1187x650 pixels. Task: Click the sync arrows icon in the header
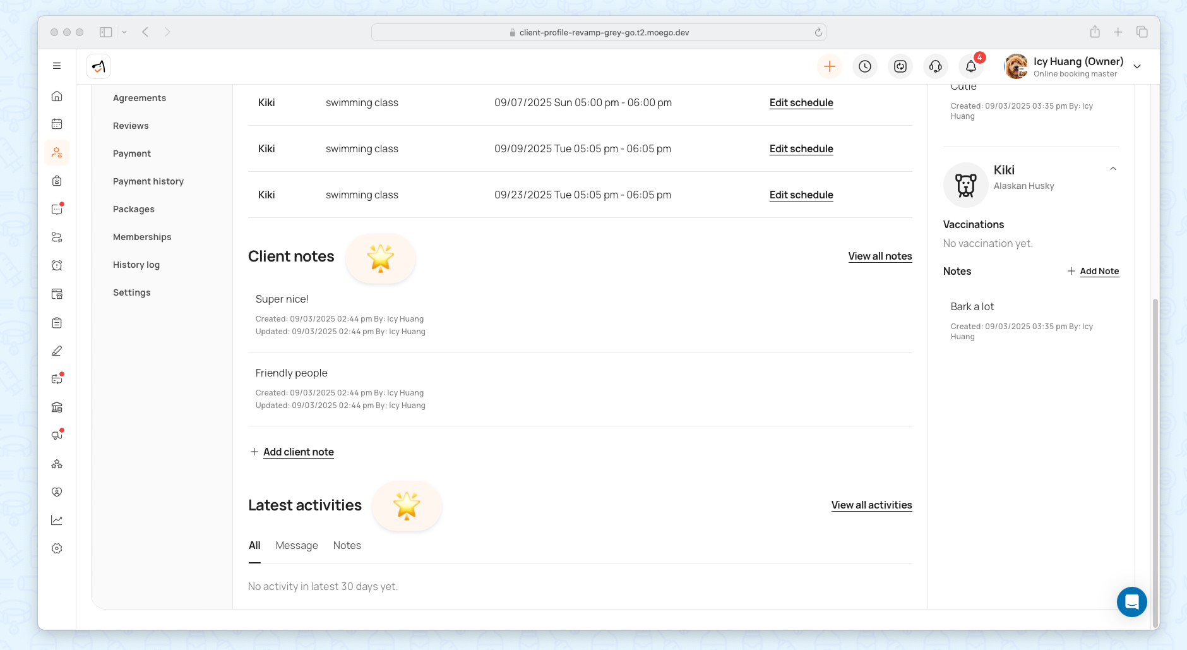(900, 66)
